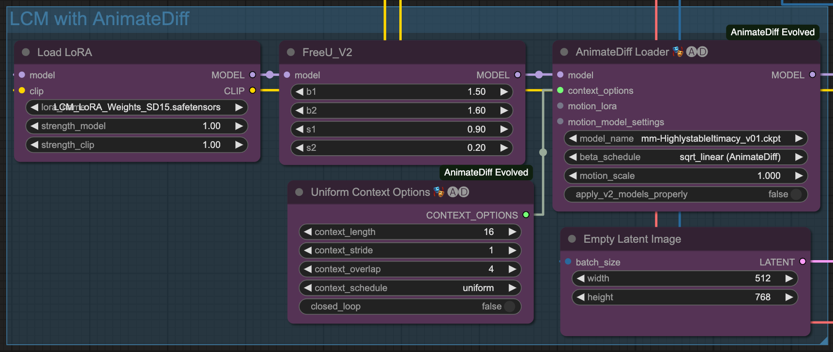Decrease s2 value with left arrow
The width and height of the screenshot is (833, 352).
[x=300, y=148]
